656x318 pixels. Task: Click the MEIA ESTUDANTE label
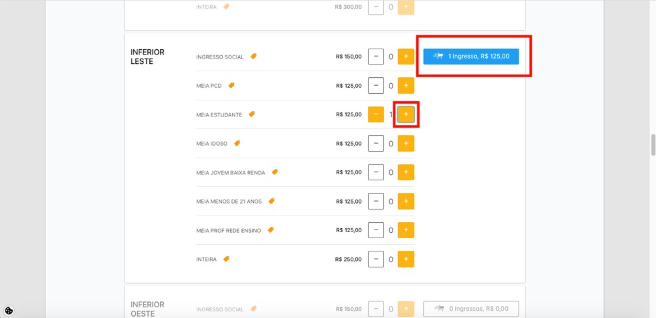coord(219,115)
